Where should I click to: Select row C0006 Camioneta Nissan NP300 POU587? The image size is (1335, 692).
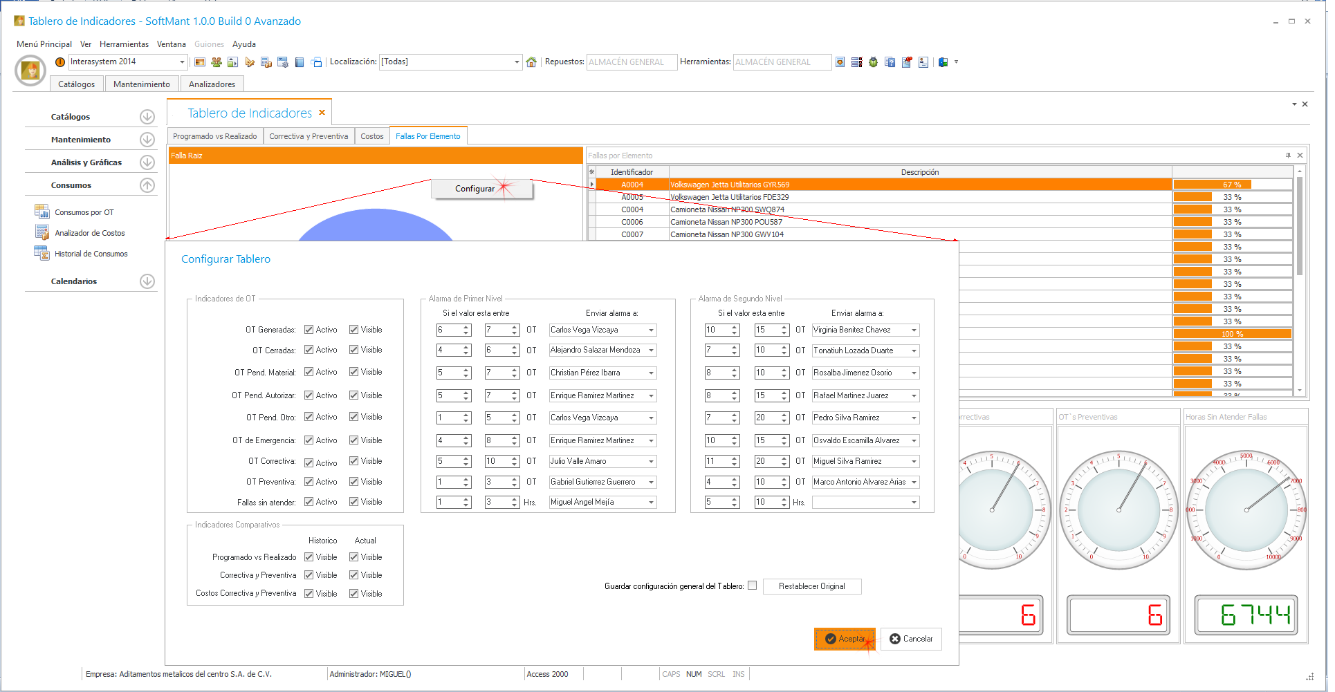click(726, 222)
